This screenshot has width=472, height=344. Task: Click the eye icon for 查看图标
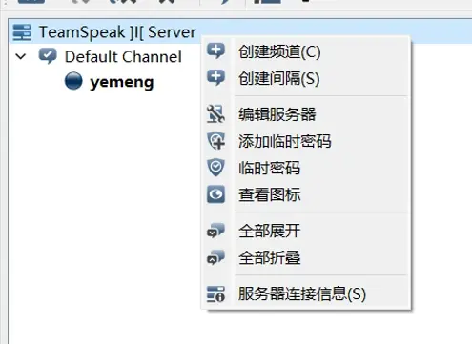pos(215,194)
